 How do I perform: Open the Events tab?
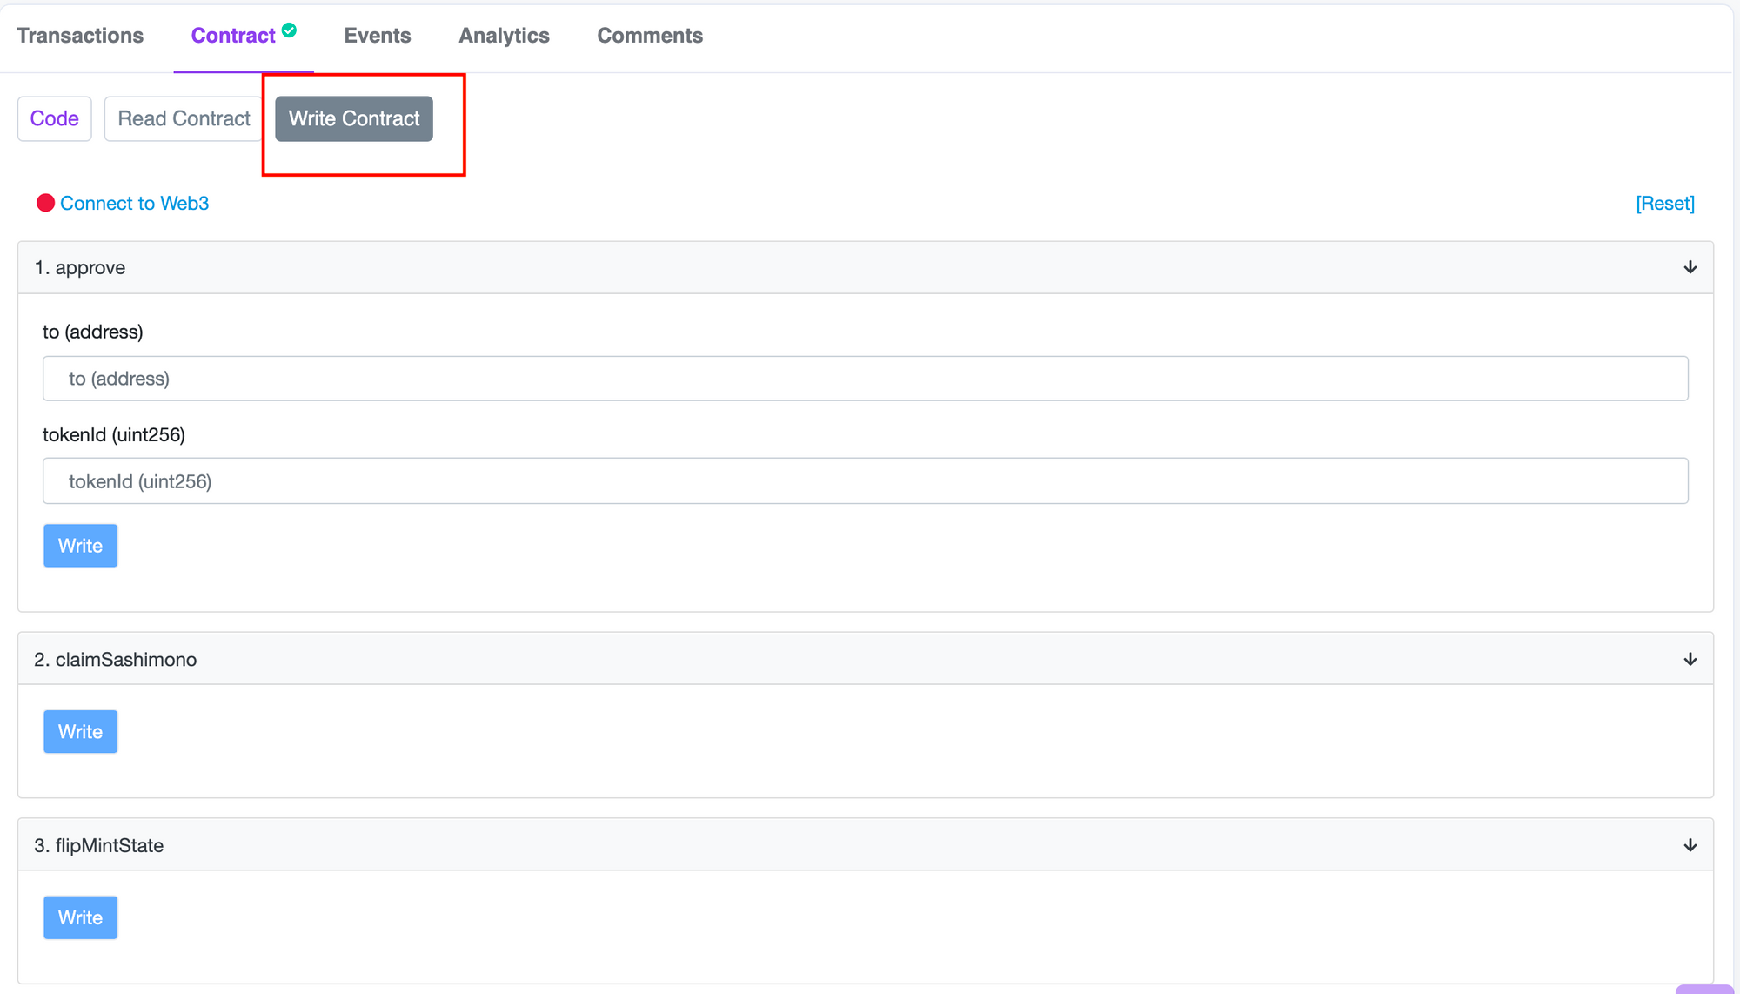point(377,36)
